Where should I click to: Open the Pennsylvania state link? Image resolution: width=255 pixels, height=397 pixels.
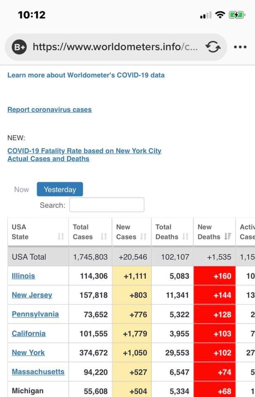click(35, 314)
